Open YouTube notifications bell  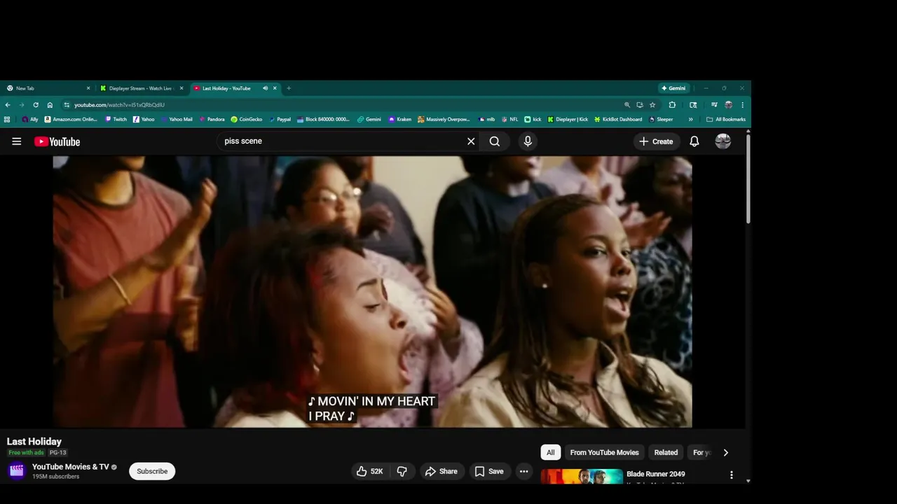694,141
